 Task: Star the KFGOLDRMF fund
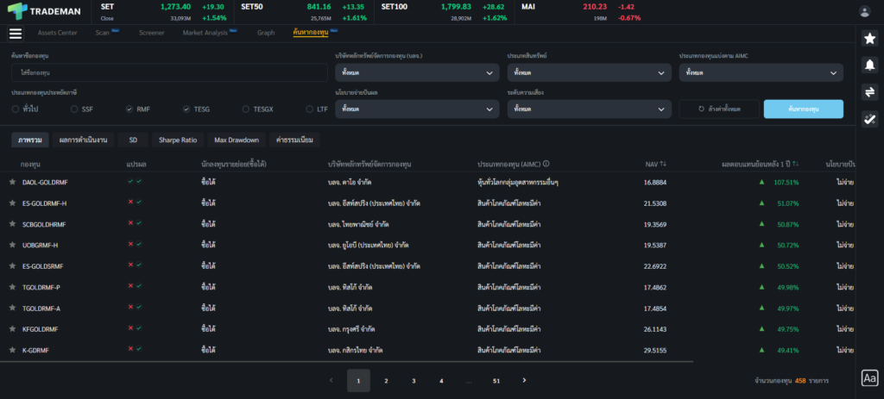coord(12,328)
